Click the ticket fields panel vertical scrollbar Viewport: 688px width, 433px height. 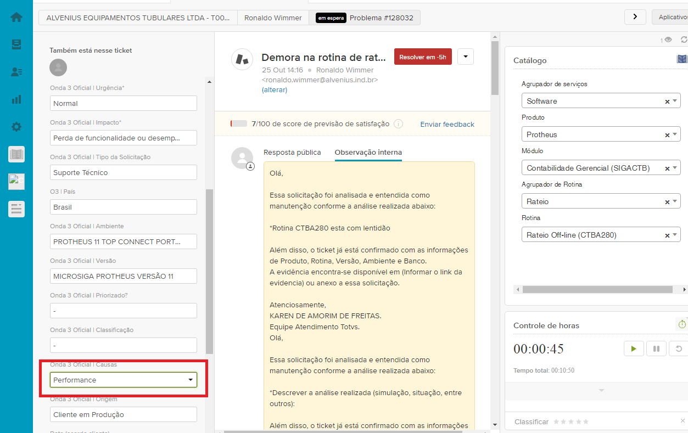[209, 272]
